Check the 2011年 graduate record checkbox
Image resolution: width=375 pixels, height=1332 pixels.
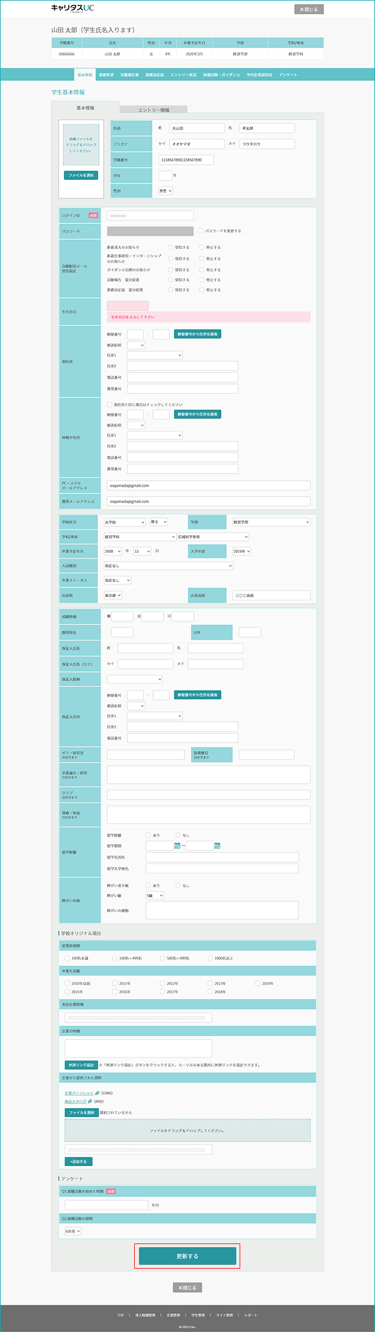pos(115,983)
